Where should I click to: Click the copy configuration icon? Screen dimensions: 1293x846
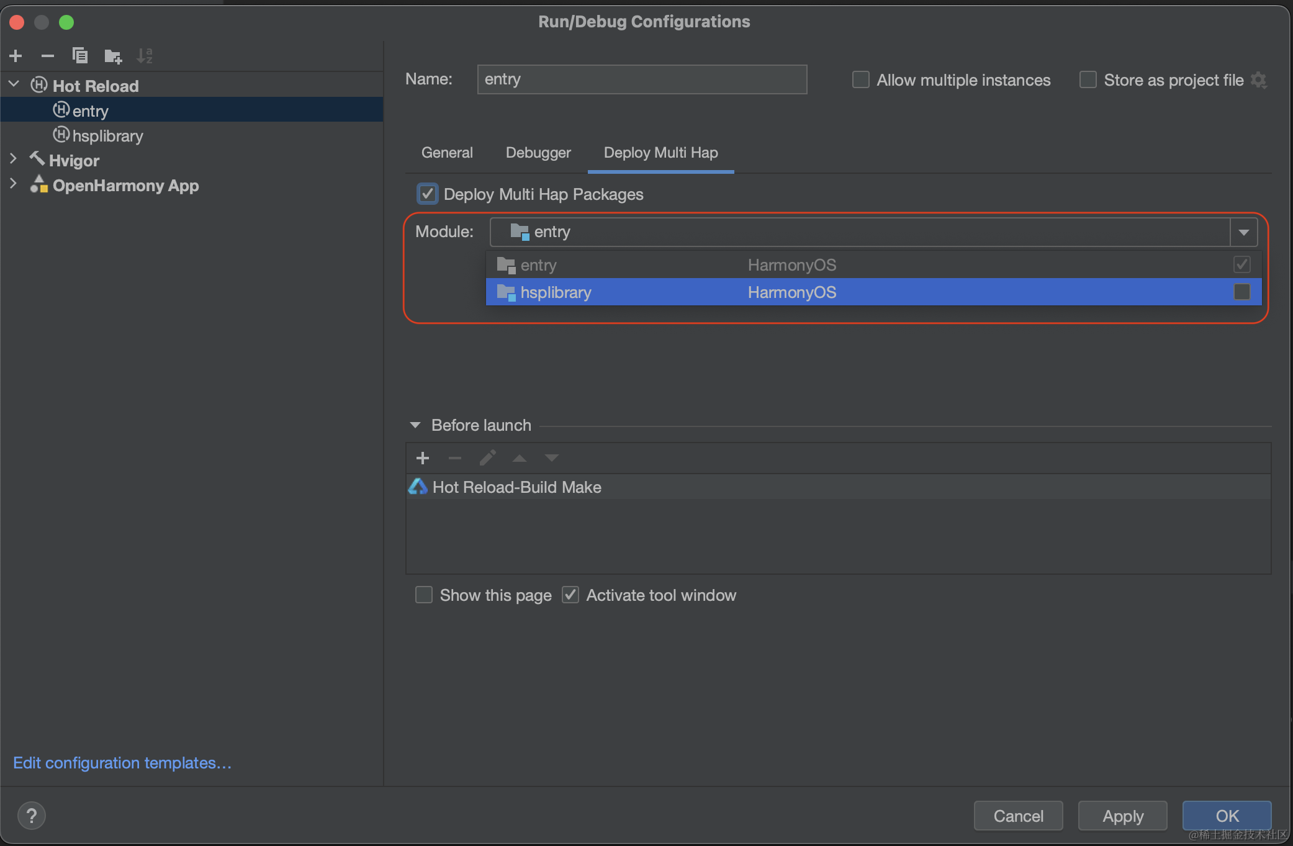point(80,56)
